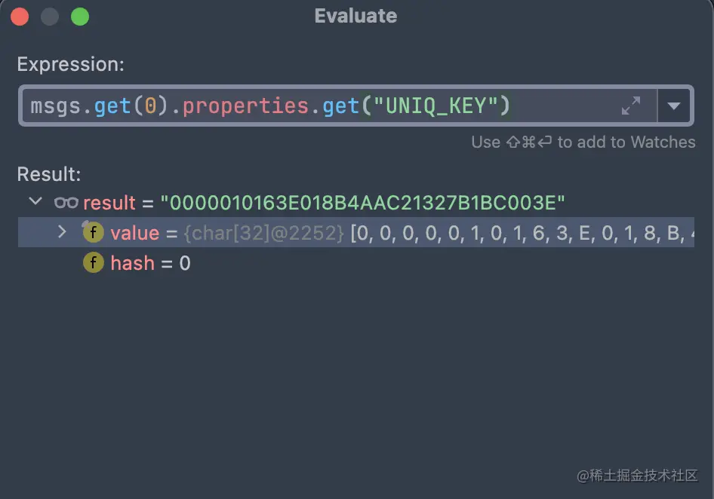714x499 pixels.
Task: Click the Expression: label
Action: [71, 64]
